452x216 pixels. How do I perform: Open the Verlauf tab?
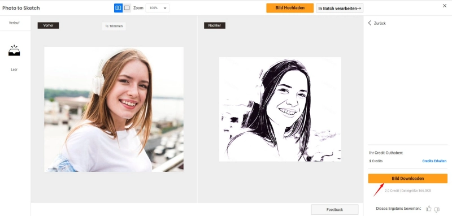click(x=14, y=23)
